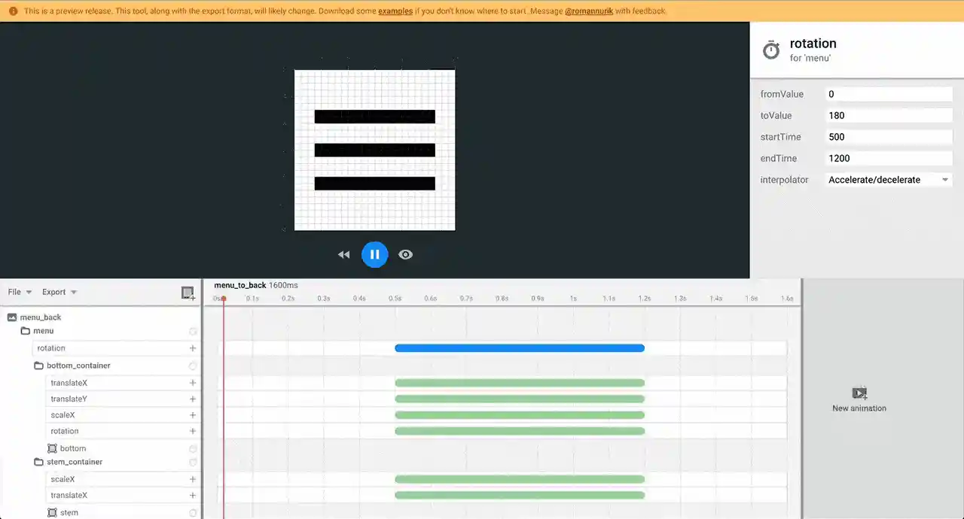Click the stopwatch icon beside the rotation header
This screenshot has height=519, width=964.
click(770, 49)
